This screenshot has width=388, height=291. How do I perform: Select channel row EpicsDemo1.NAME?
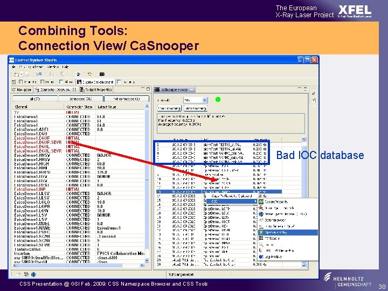(x=79, y=228)
